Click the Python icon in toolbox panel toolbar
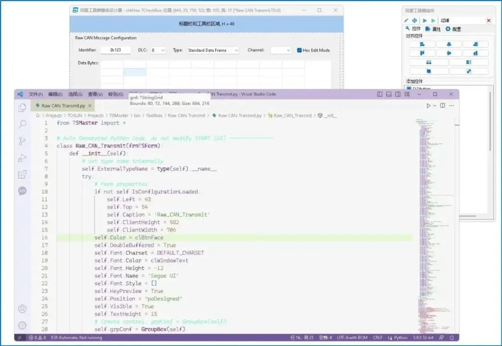 (x=415, y=21)
